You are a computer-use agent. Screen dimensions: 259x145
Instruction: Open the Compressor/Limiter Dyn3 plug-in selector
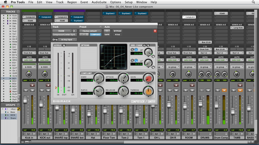[64, 35]
